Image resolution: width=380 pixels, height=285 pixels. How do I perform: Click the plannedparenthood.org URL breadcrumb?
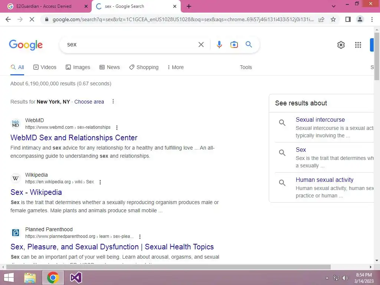coord(79,236)
